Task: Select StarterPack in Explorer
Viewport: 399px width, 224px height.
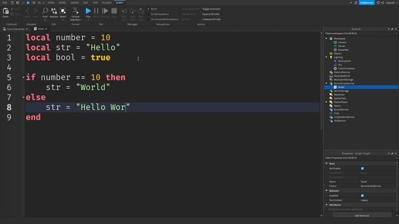Action: tap(340, 98)
